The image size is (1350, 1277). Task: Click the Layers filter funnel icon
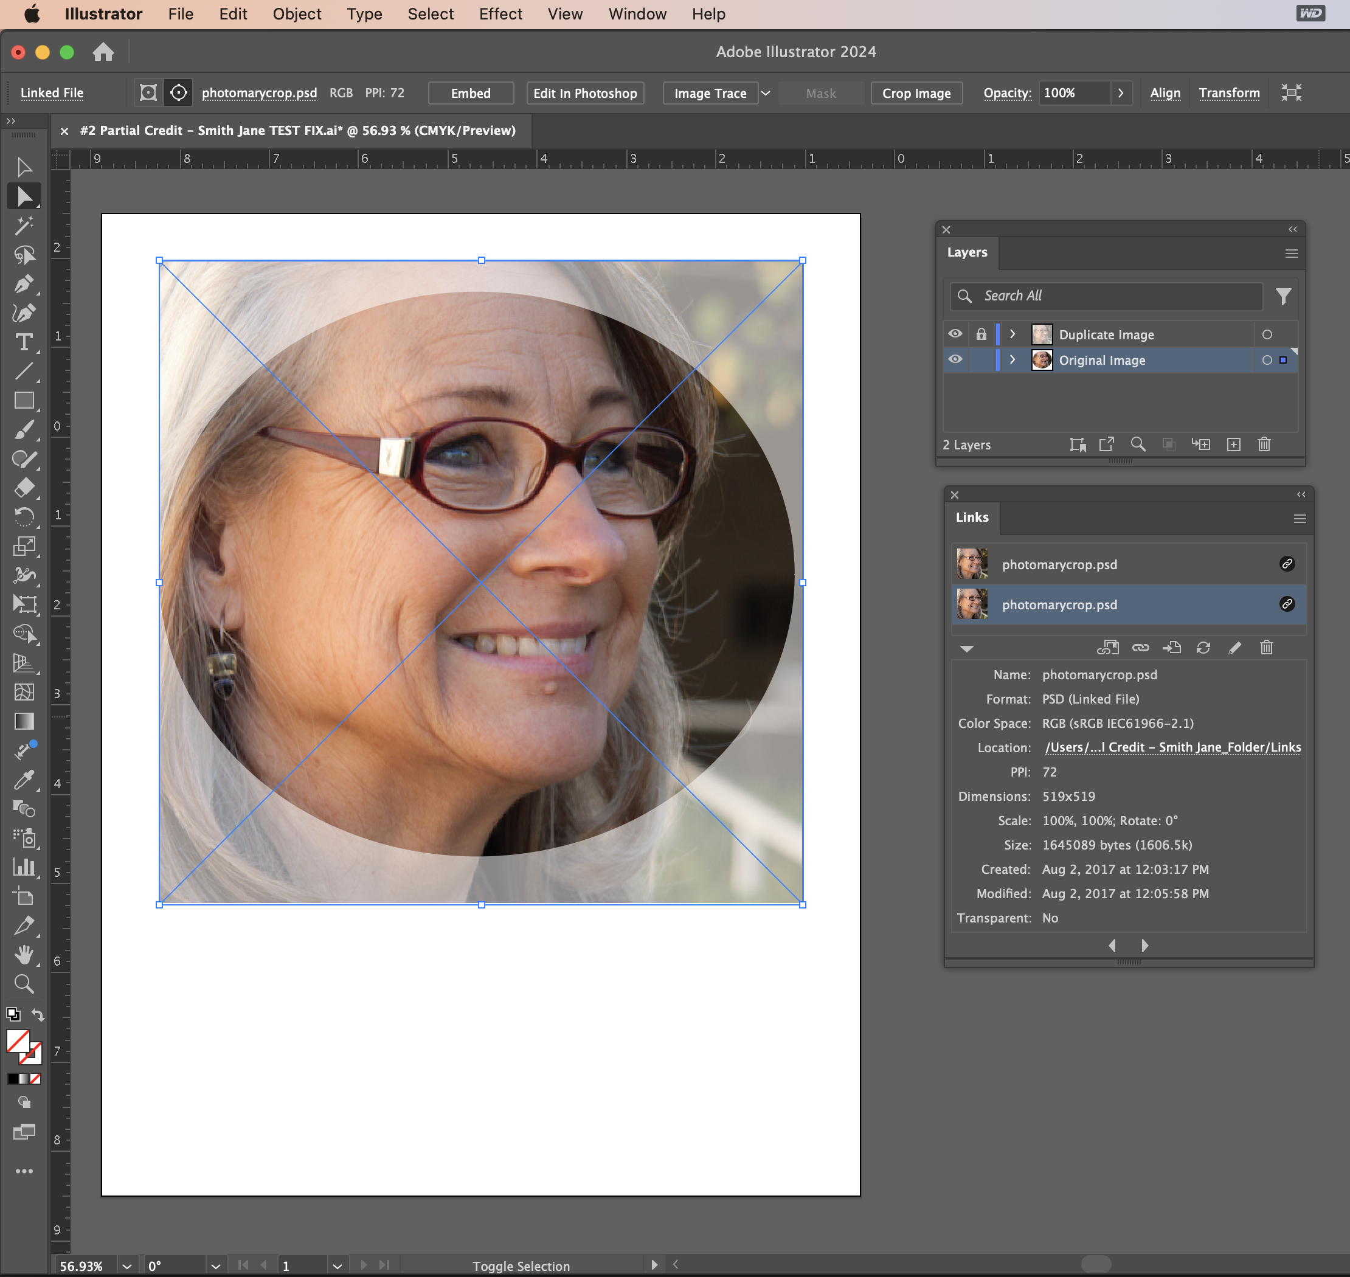(1283, 296)
